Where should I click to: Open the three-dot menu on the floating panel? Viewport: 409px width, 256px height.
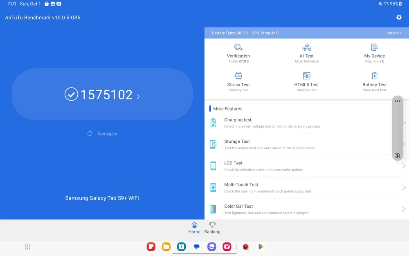(x=397, y=101)
